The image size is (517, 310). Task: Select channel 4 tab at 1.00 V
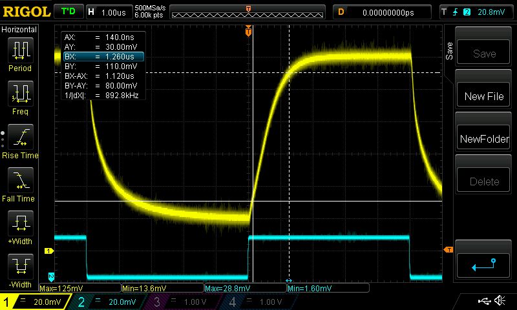point(260,302)
